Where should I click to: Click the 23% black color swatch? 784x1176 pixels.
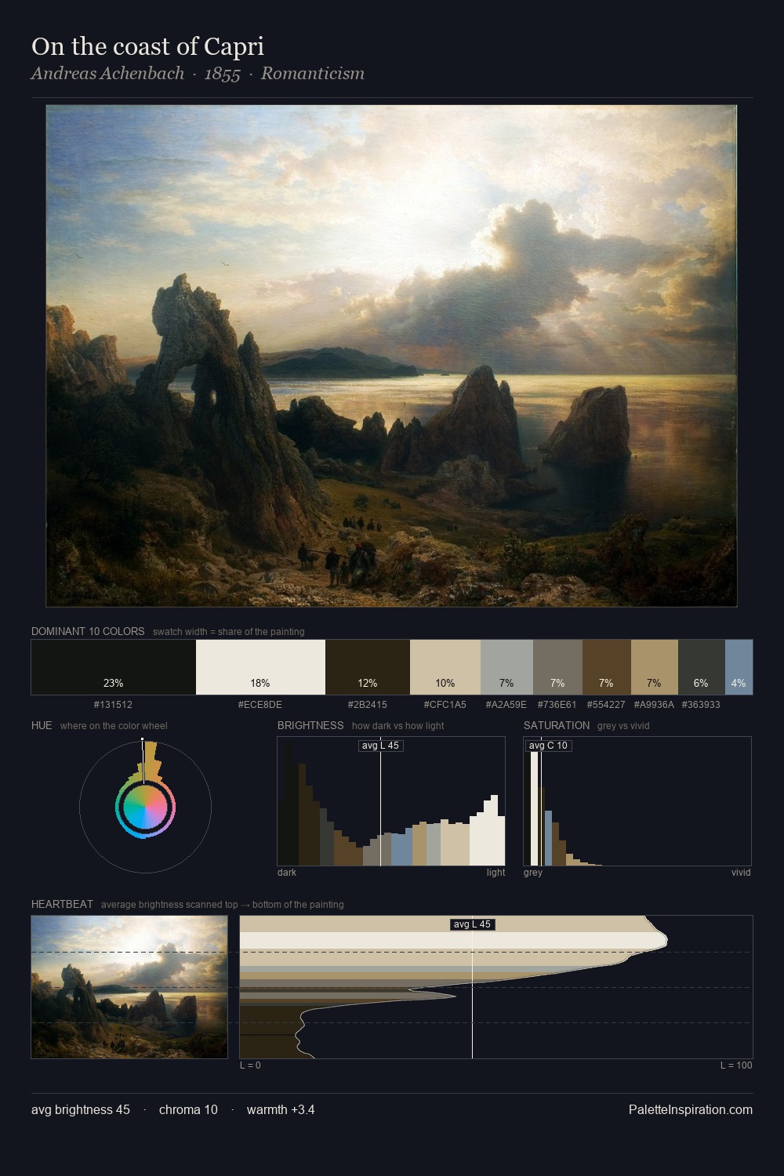tap(114, 667)
